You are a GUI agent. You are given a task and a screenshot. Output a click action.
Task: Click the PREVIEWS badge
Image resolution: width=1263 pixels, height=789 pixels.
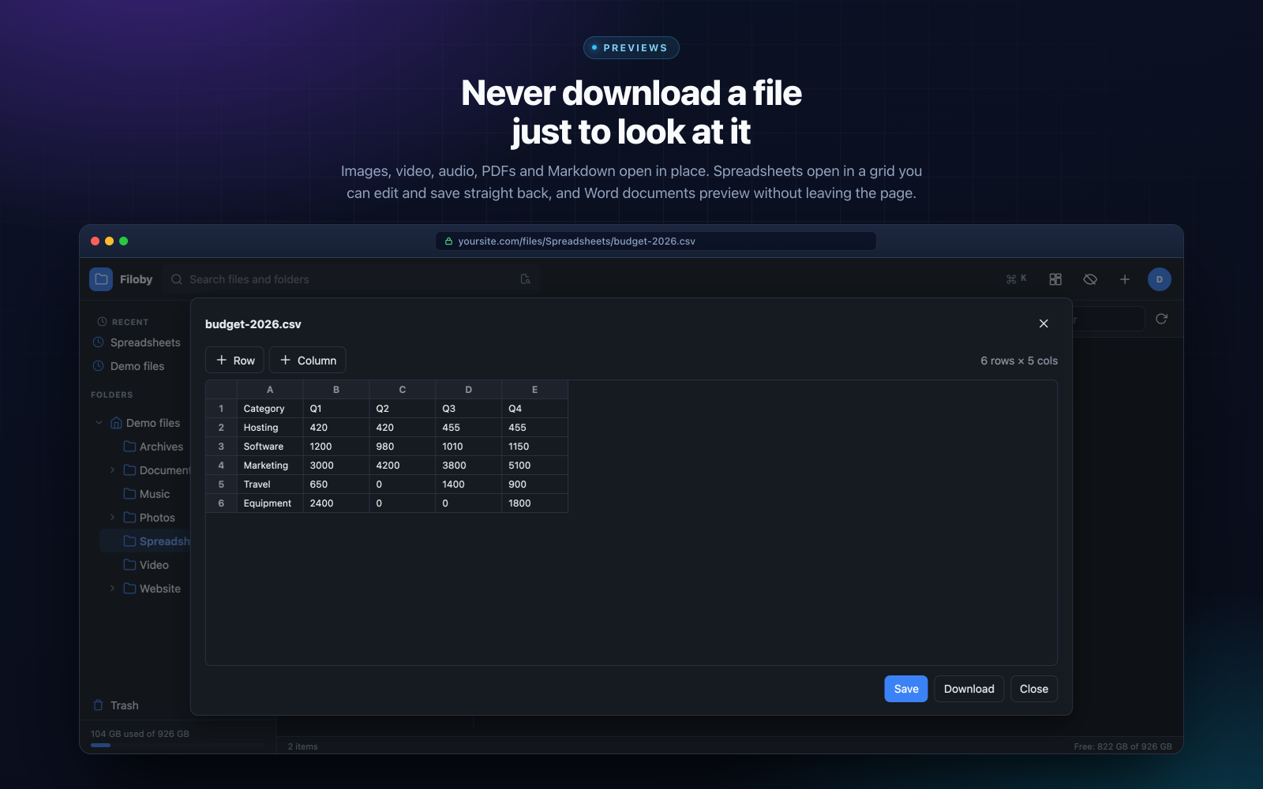tap(631, 48)
